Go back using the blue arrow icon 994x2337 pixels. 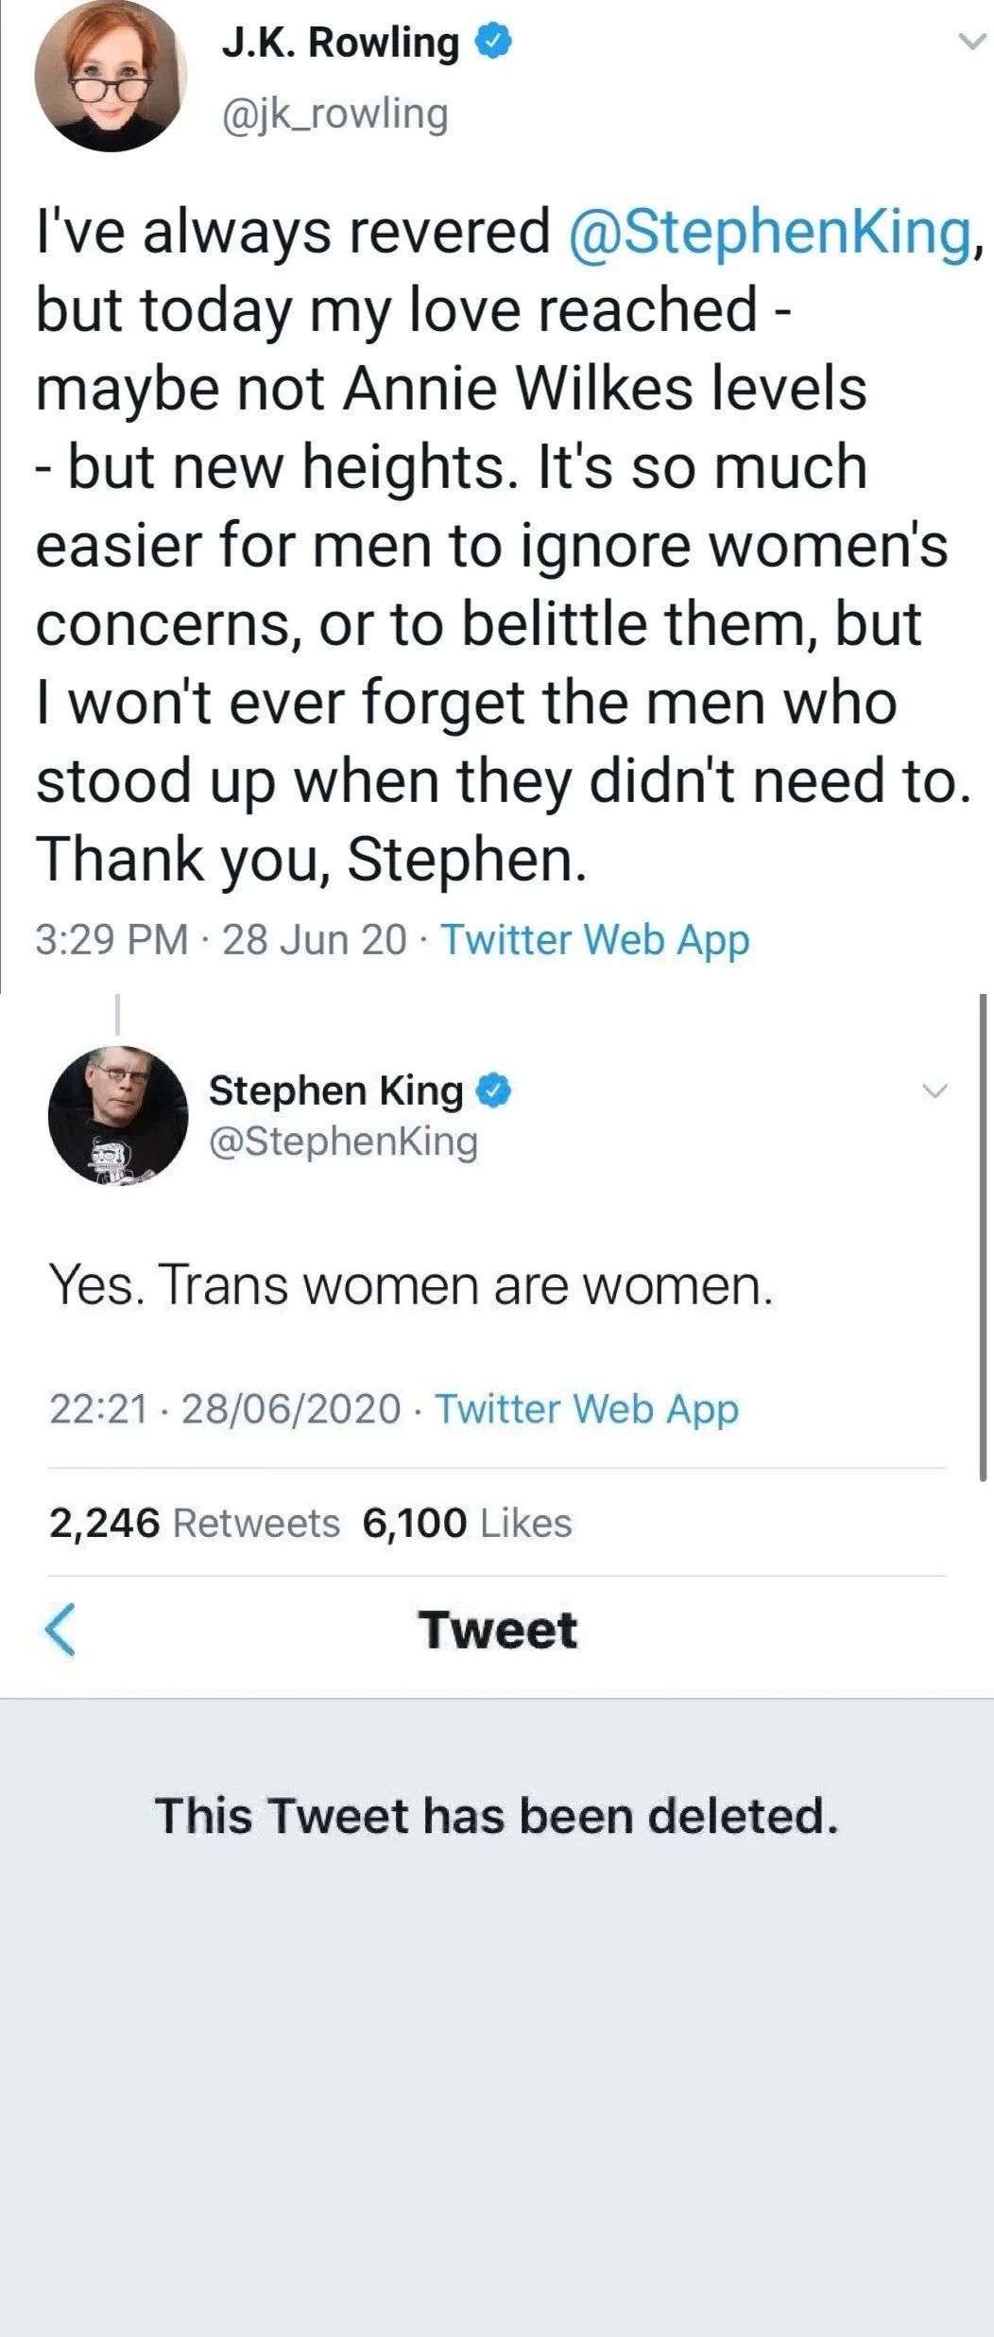click(x=60, y=1630)
